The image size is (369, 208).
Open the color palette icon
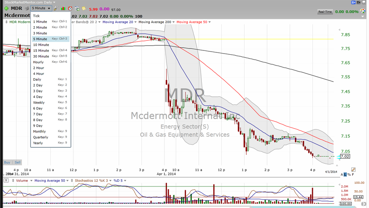362,11
